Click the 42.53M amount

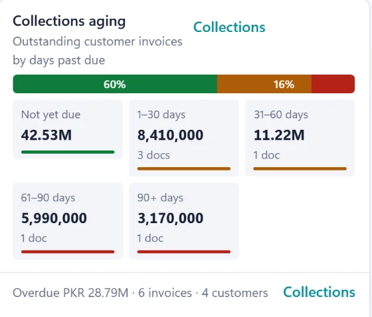coord(46,135)
